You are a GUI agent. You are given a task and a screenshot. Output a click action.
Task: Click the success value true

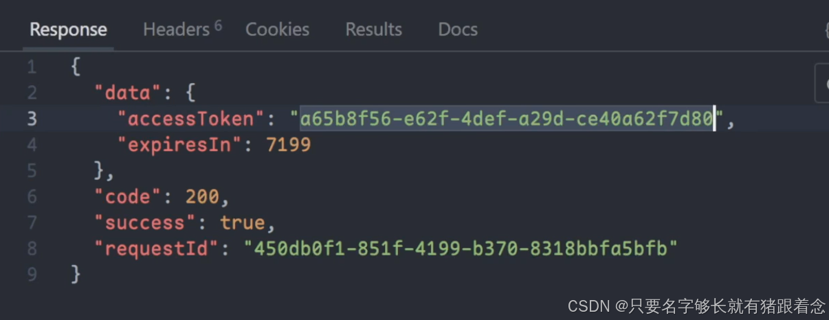tap(242, 223)
